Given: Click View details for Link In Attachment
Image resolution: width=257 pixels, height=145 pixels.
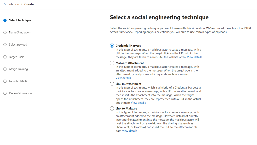Looking at the screenshot, I should (138, 103).
